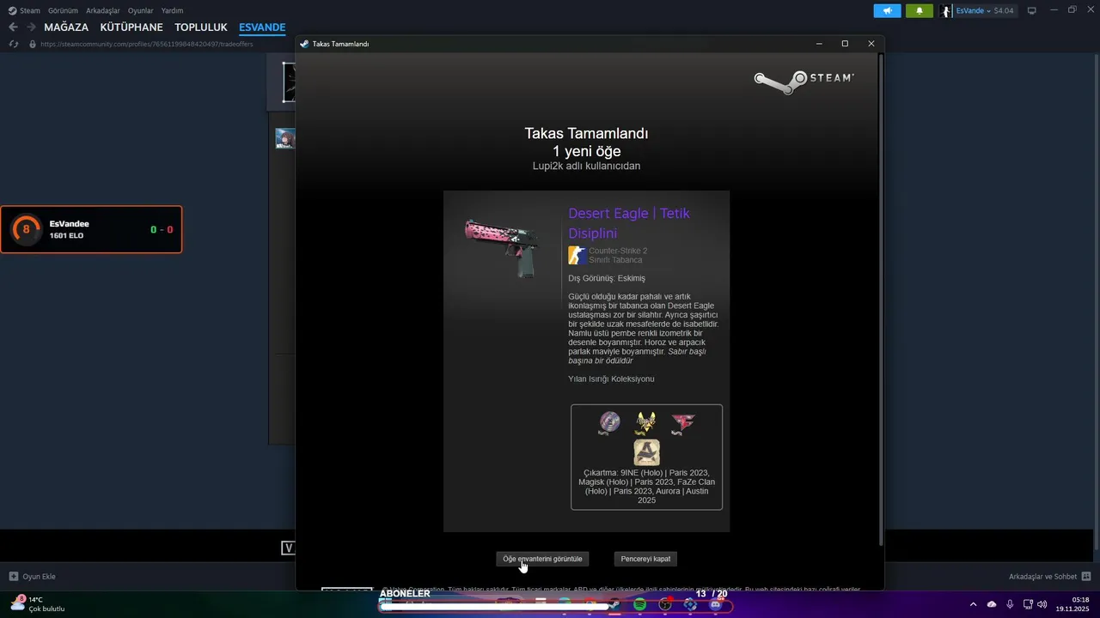Reload the Steam page

point(13,44)
